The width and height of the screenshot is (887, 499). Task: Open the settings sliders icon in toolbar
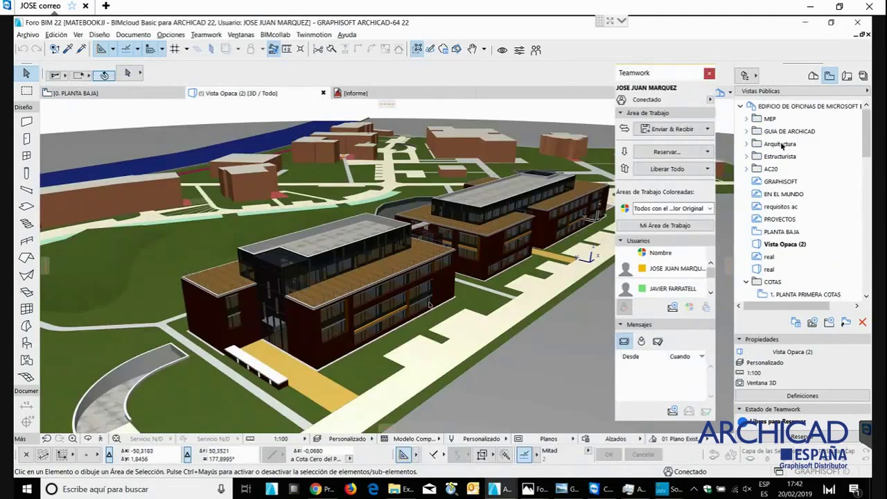[x=519, y=50]
